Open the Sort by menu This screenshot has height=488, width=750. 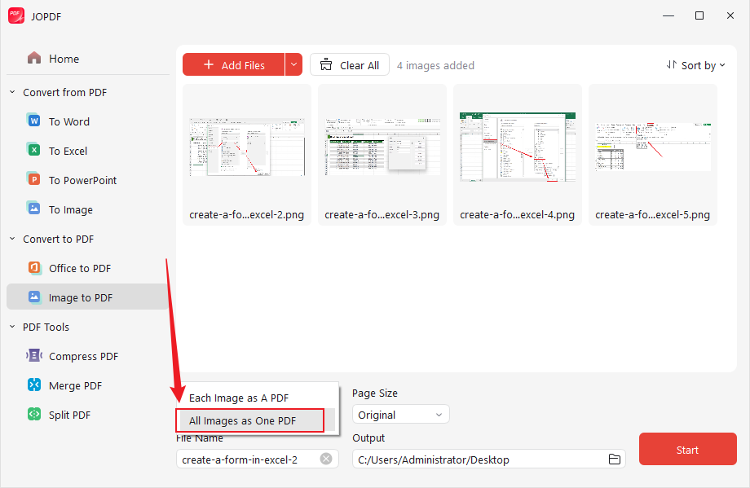(696, 64)
